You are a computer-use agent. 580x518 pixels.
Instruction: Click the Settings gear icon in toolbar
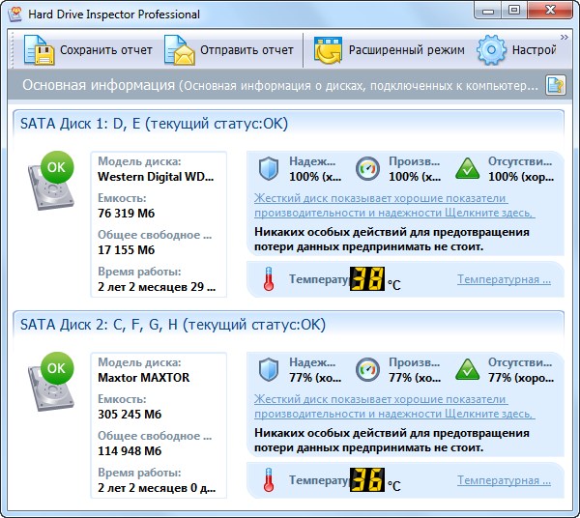[x=491, y=50]
